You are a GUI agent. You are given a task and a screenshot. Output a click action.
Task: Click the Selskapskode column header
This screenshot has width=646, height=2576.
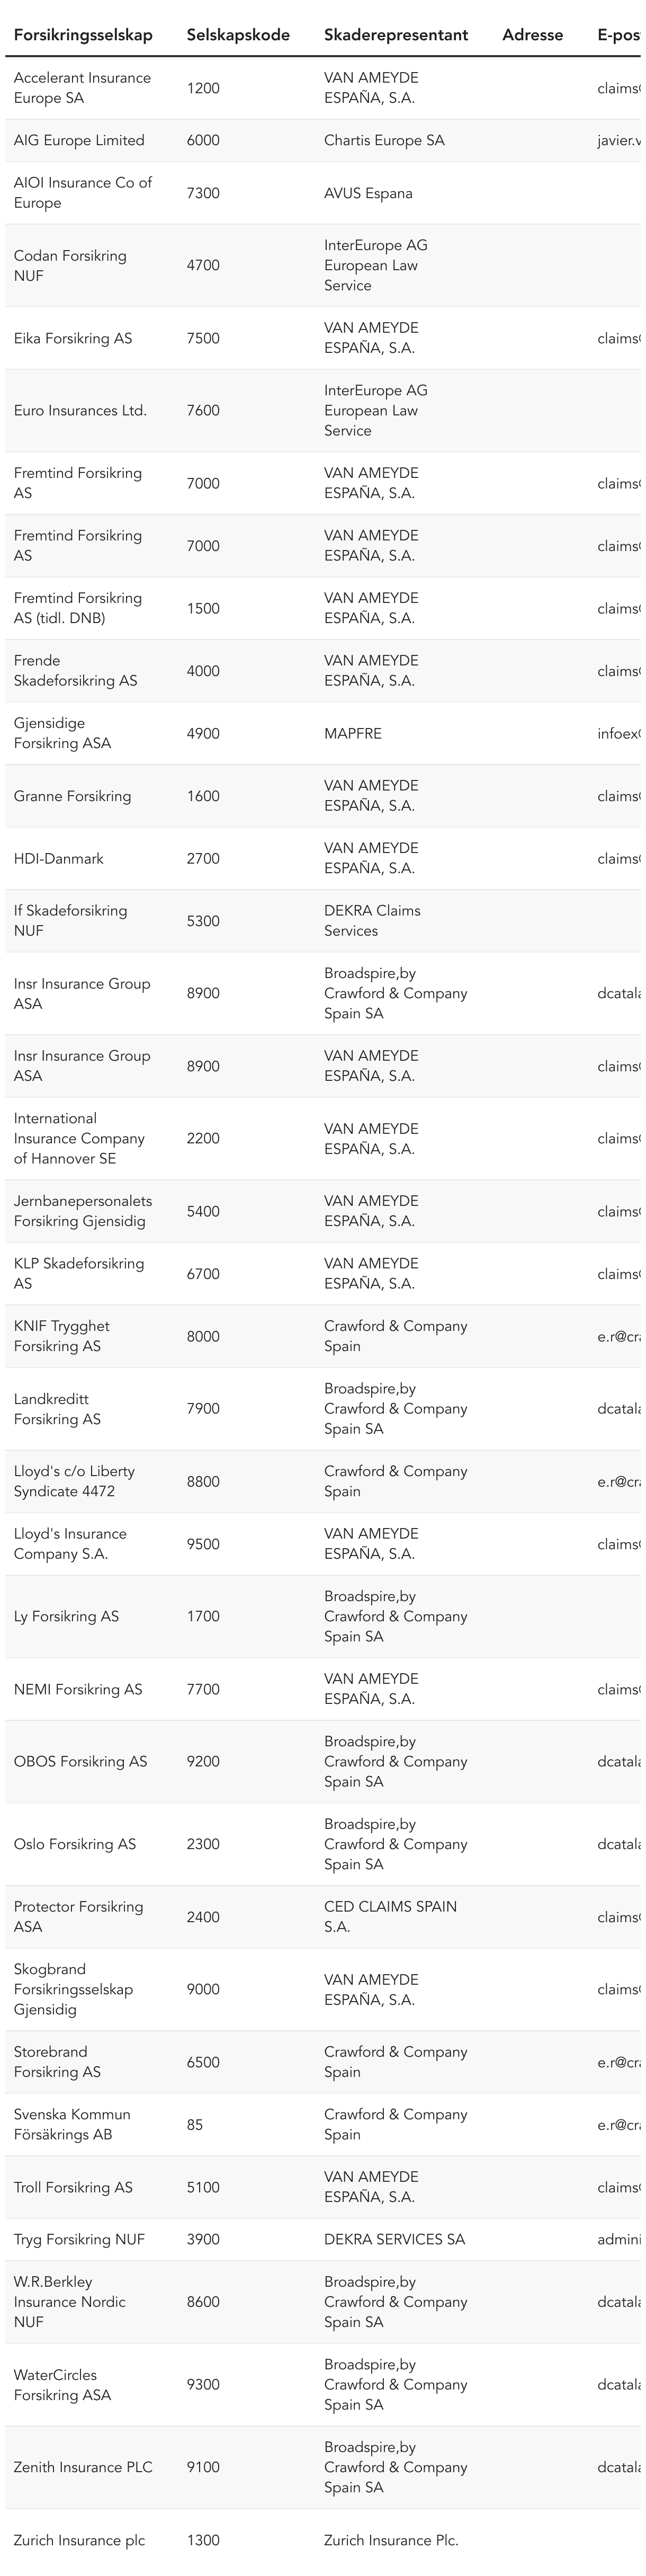point(238,35)
